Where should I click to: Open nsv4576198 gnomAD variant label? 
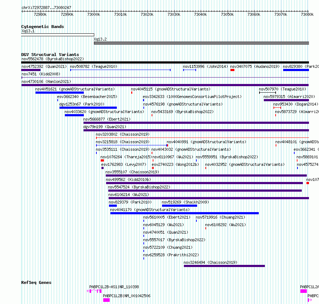coord(183,104)
